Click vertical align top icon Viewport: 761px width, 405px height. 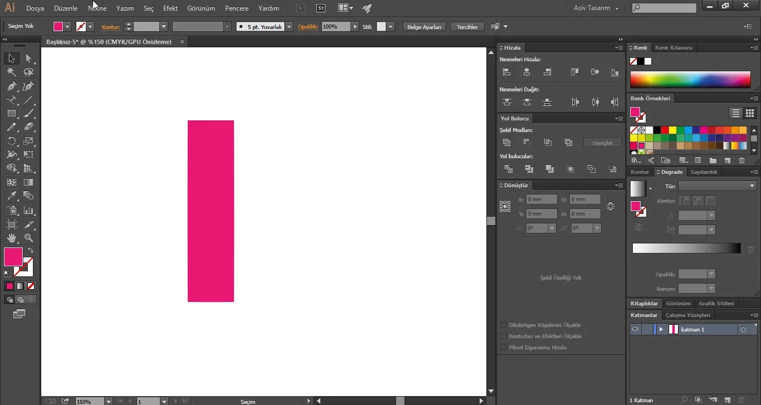575,72
